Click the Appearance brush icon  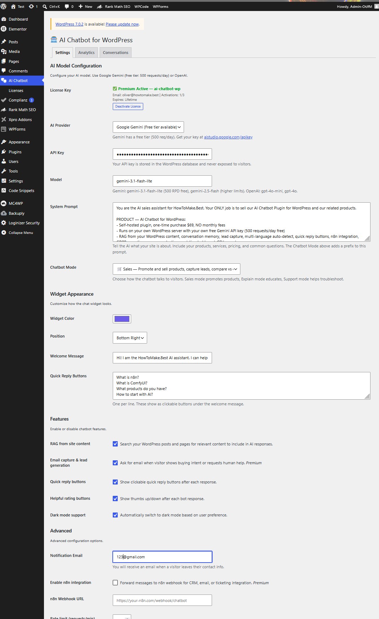[x=4, y=142]
